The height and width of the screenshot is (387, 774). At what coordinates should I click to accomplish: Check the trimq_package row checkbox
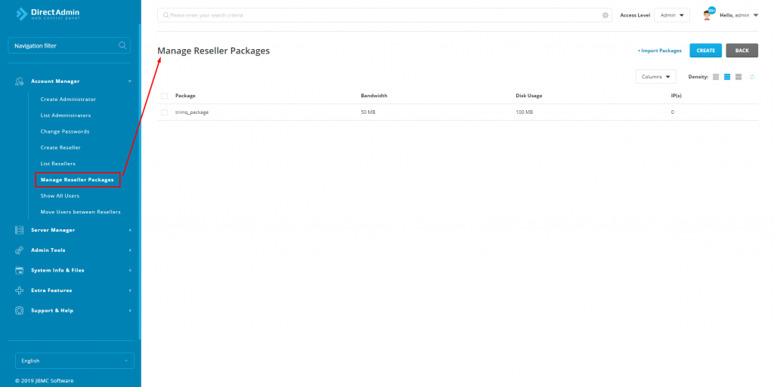click(x=164, y=112)
